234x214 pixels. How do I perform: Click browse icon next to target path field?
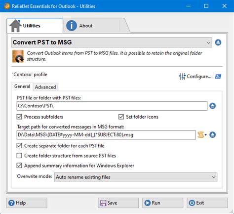tap(212, 135)
